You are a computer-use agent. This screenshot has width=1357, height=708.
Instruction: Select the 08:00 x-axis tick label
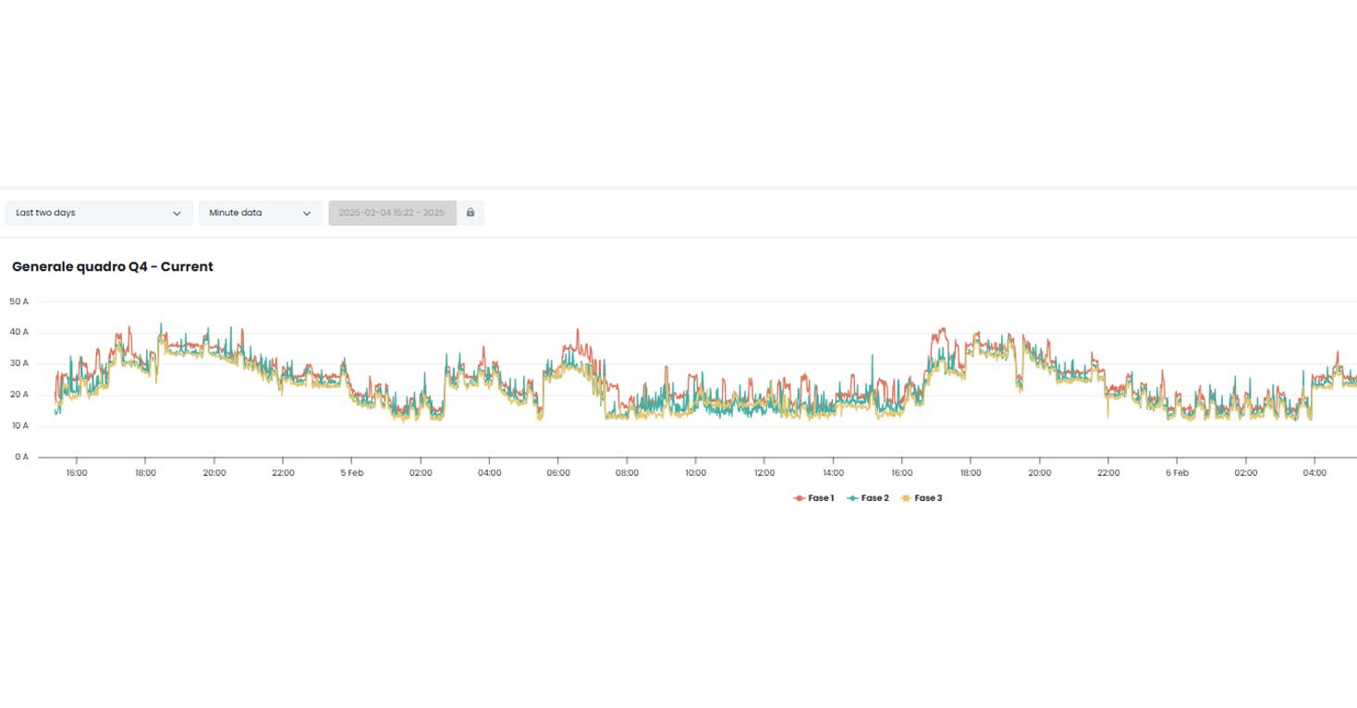627,473
